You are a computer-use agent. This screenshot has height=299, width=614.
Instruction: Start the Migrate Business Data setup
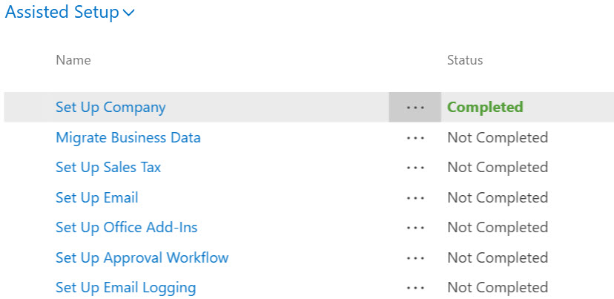128,137
